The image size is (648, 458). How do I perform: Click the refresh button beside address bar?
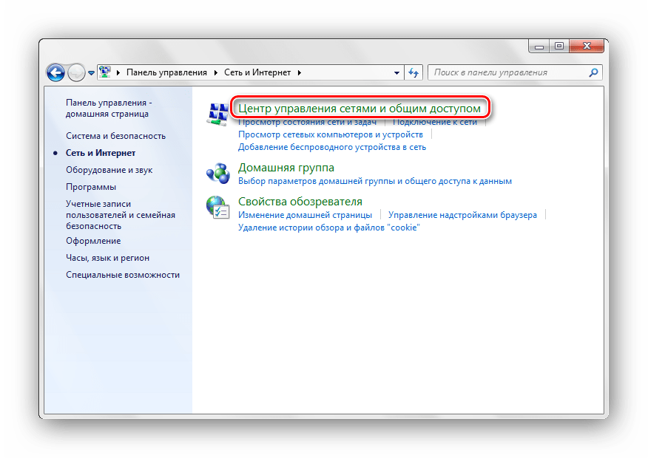coord(414,72)
